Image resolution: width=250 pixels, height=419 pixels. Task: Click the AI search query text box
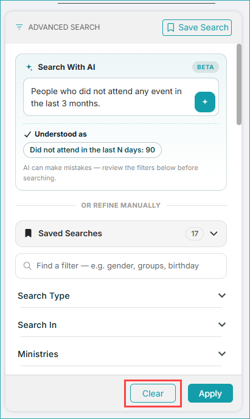[x=121, y=97]
